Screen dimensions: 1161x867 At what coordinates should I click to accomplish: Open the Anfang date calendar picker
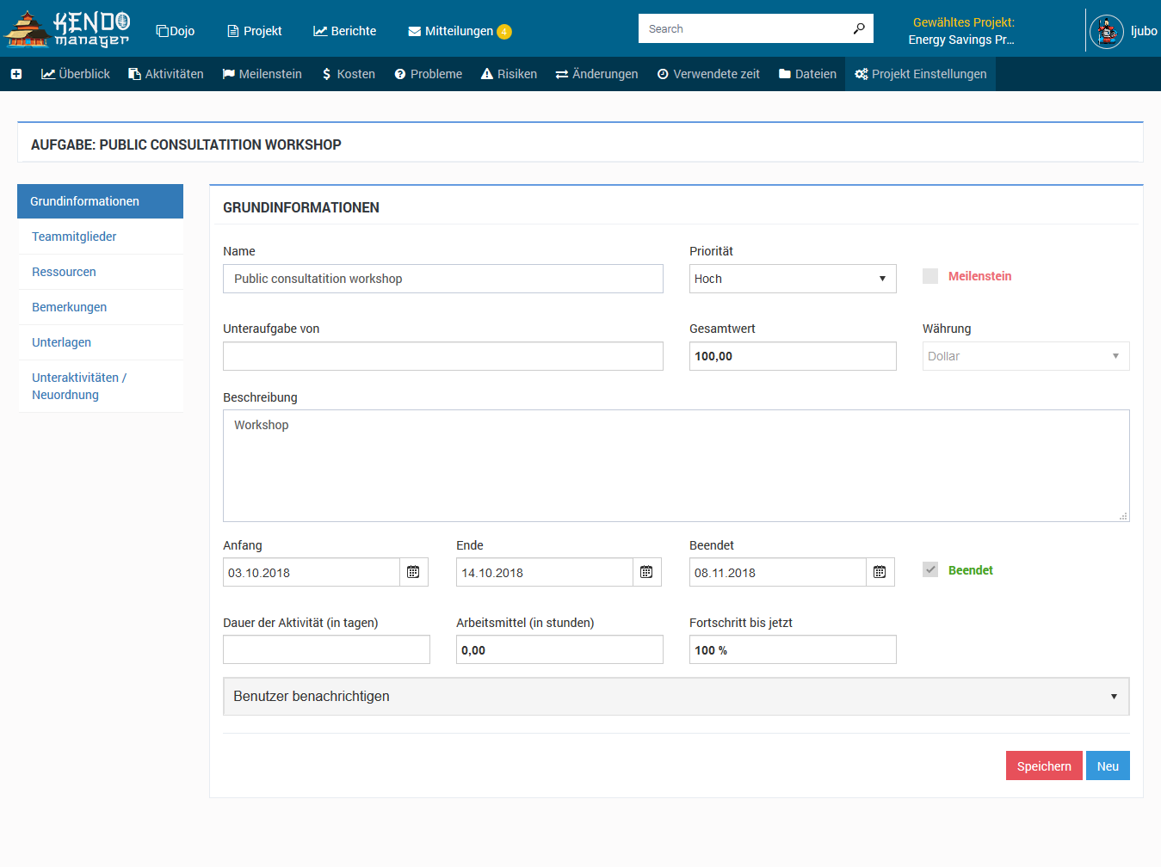pos(413,572)
